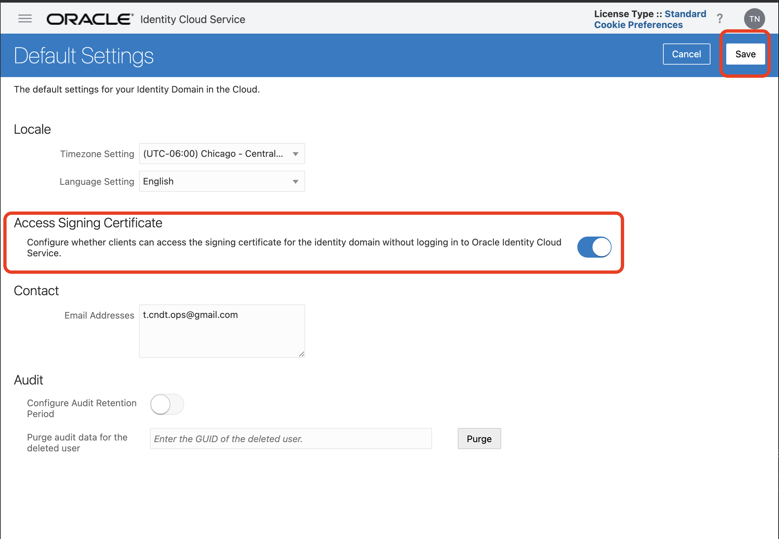Enable Configure Audit Retention Period switch

(x=167, y=404)
